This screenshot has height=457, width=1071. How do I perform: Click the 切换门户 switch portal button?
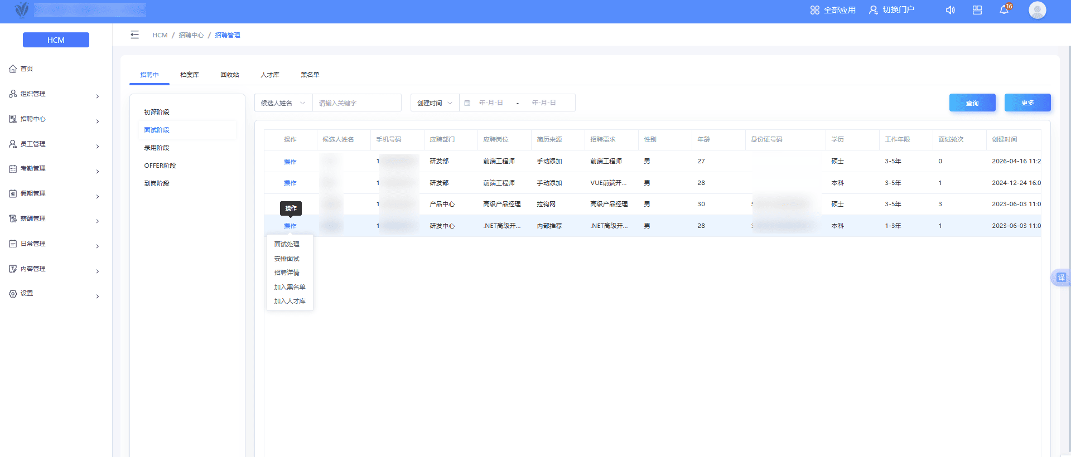pyautogui.click(x=891, y=10)
